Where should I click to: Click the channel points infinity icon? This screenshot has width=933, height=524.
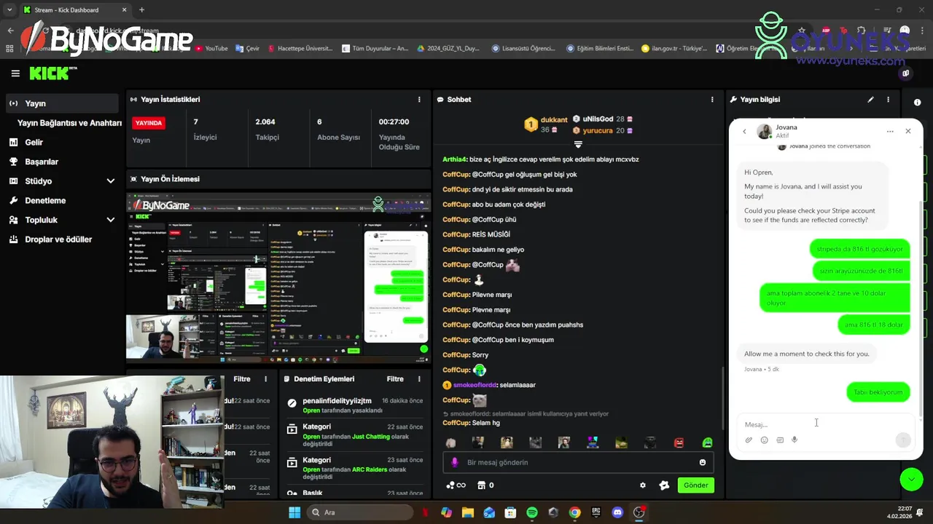456,485
